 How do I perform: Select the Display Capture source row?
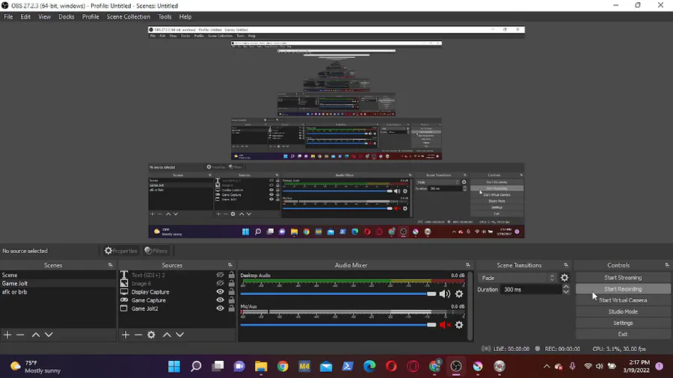coord(178,292)
